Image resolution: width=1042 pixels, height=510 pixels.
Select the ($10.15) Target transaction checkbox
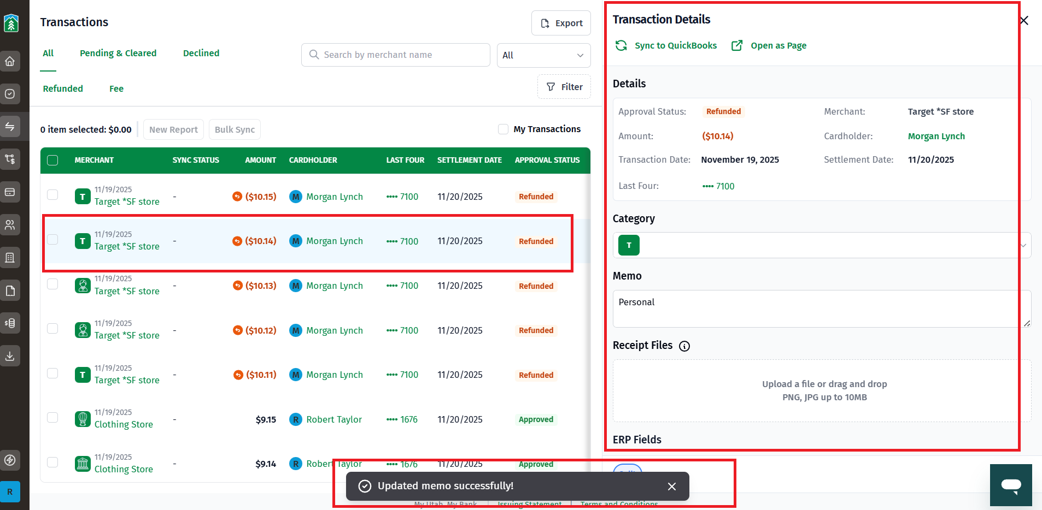click(52, 195)
